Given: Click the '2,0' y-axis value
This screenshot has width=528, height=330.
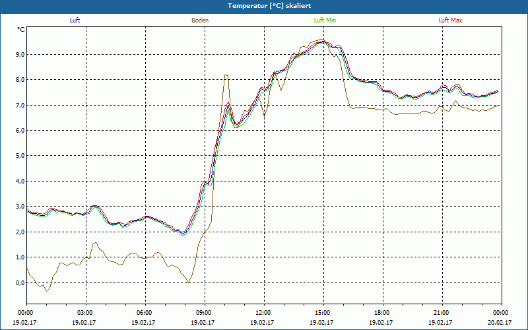Looking at the screenshot, I should [x=20, y=232].
